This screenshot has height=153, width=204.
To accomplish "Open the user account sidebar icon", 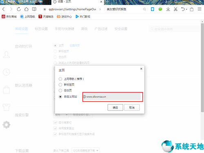I will 7,55.
